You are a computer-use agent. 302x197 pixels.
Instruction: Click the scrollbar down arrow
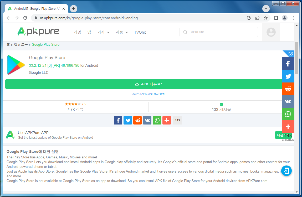[296, 192]
